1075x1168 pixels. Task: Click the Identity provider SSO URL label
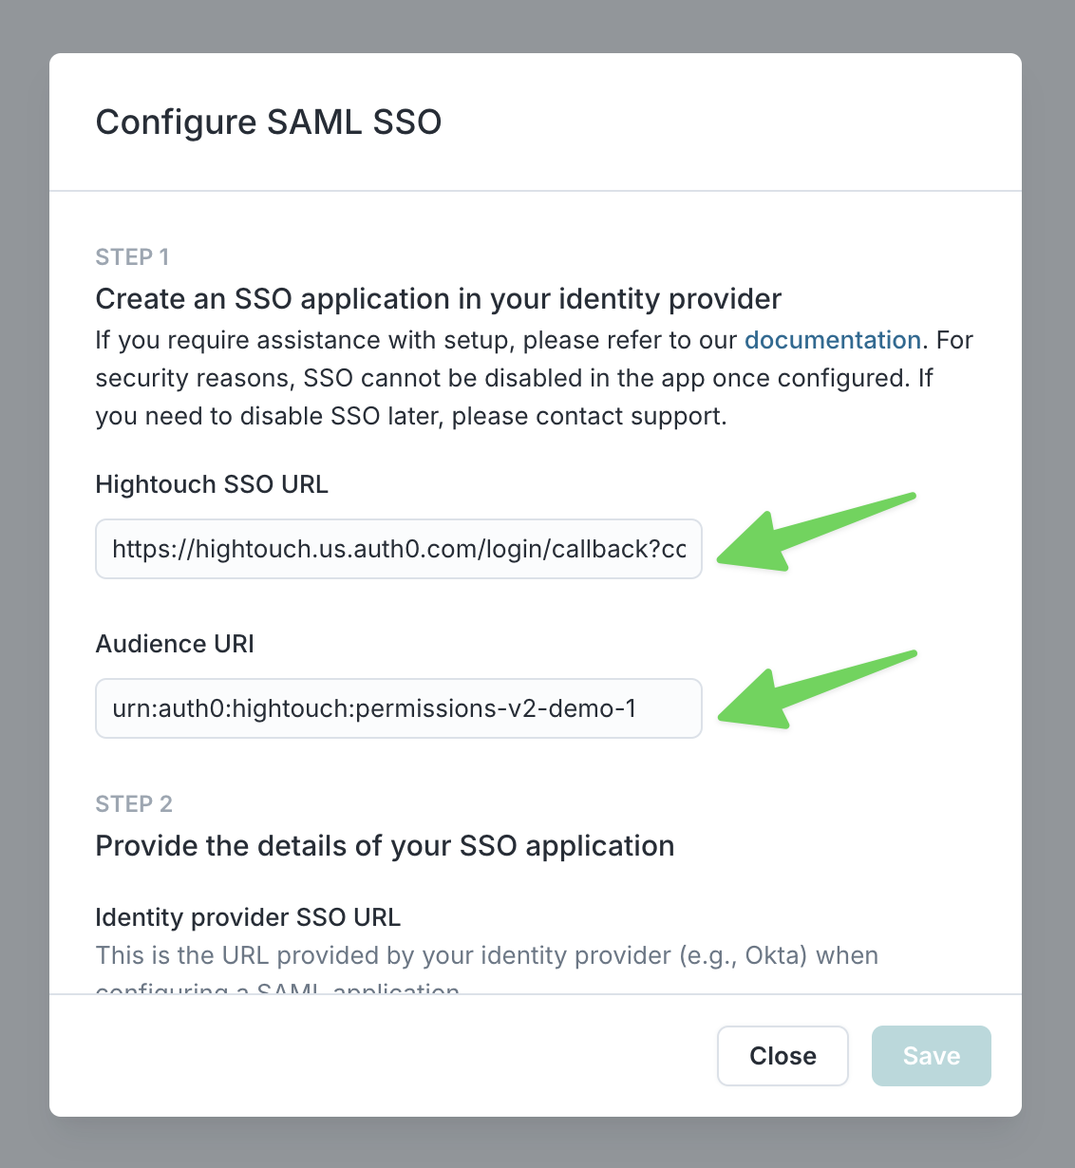pos(248,917)
